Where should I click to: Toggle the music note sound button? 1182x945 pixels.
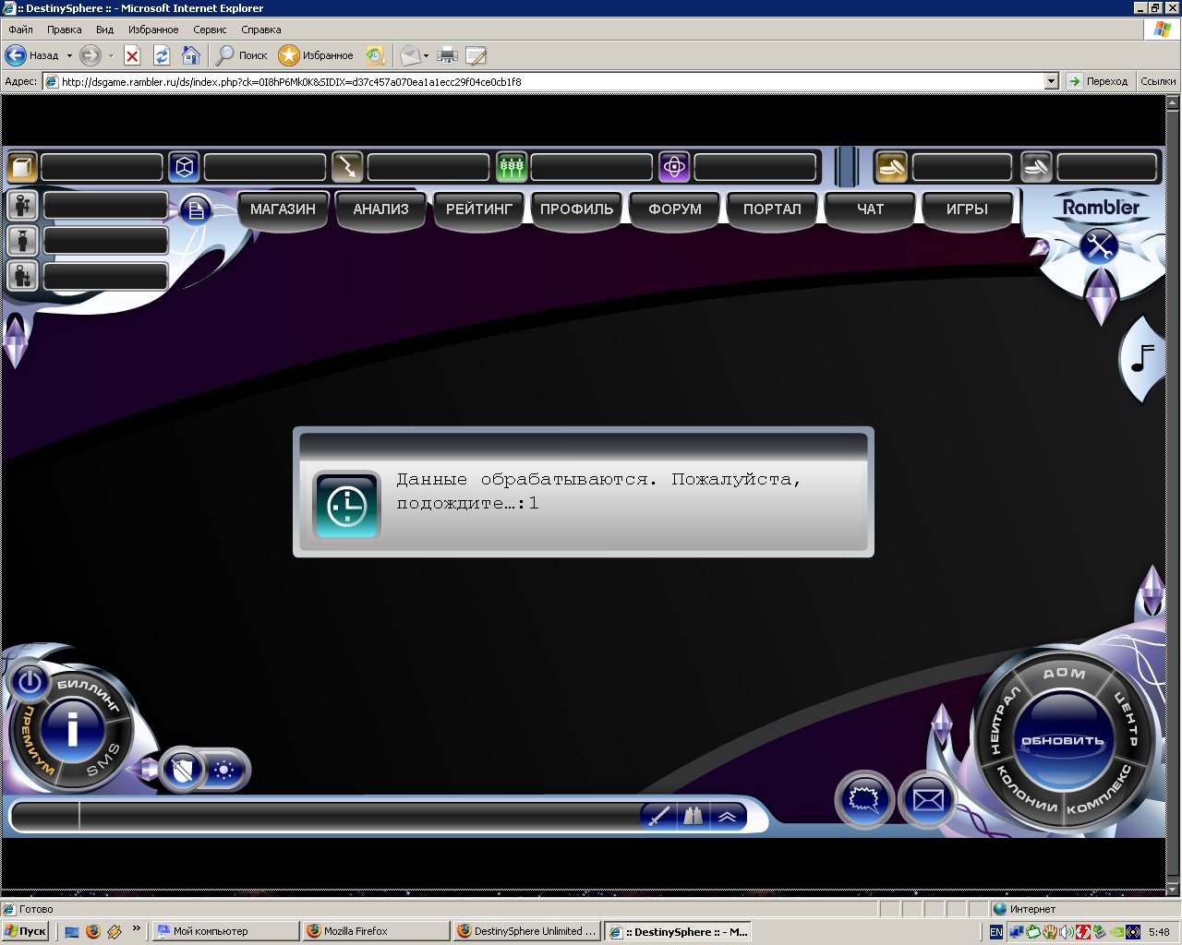coord(1143,358)
